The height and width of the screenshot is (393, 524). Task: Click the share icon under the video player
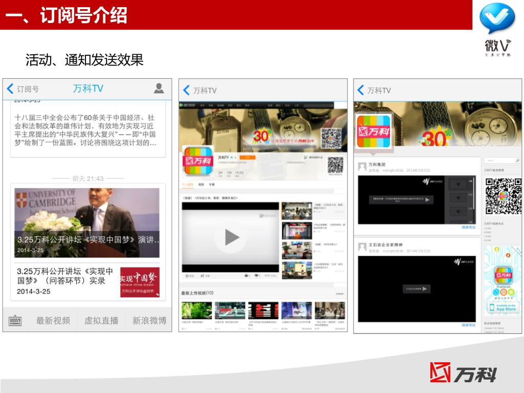203,276
